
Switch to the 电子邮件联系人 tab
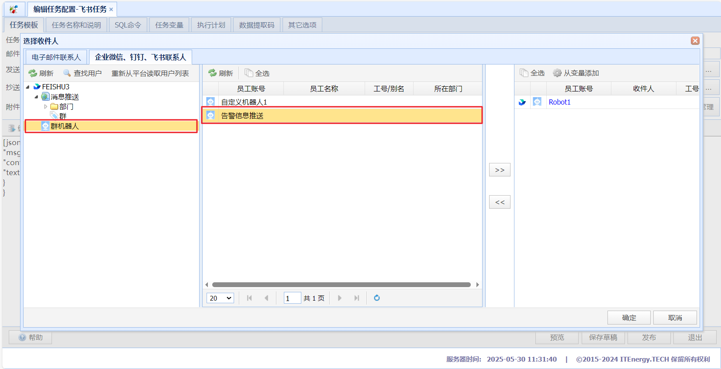(x=56, y=57)
